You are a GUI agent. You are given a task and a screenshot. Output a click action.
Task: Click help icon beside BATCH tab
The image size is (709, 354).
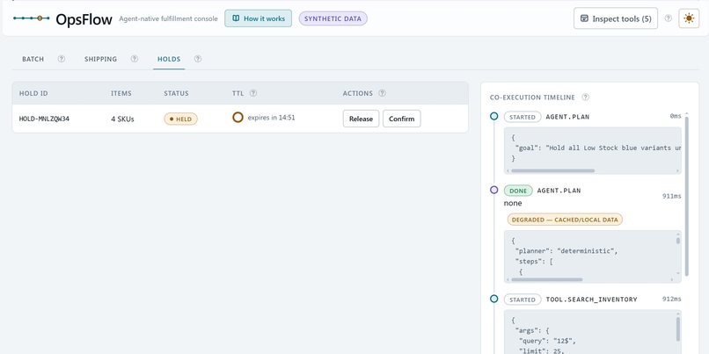[x=62, y=59]
